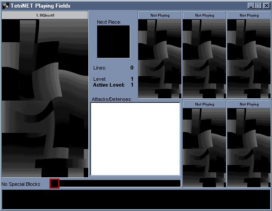
Task: Click the last lower-row "Not Playing" header
Action: 249,104
